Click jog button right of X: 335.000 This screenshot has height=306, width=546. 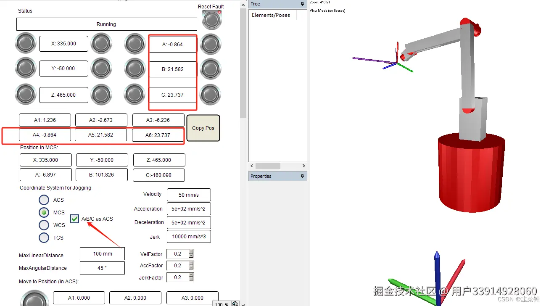click(x=101, y=43)
